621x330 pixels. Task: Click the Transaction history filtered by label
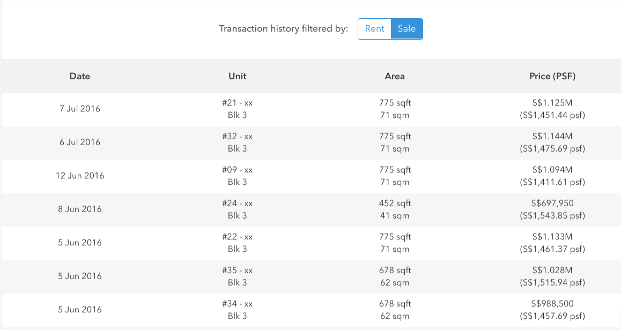click(x=283, y=28)
